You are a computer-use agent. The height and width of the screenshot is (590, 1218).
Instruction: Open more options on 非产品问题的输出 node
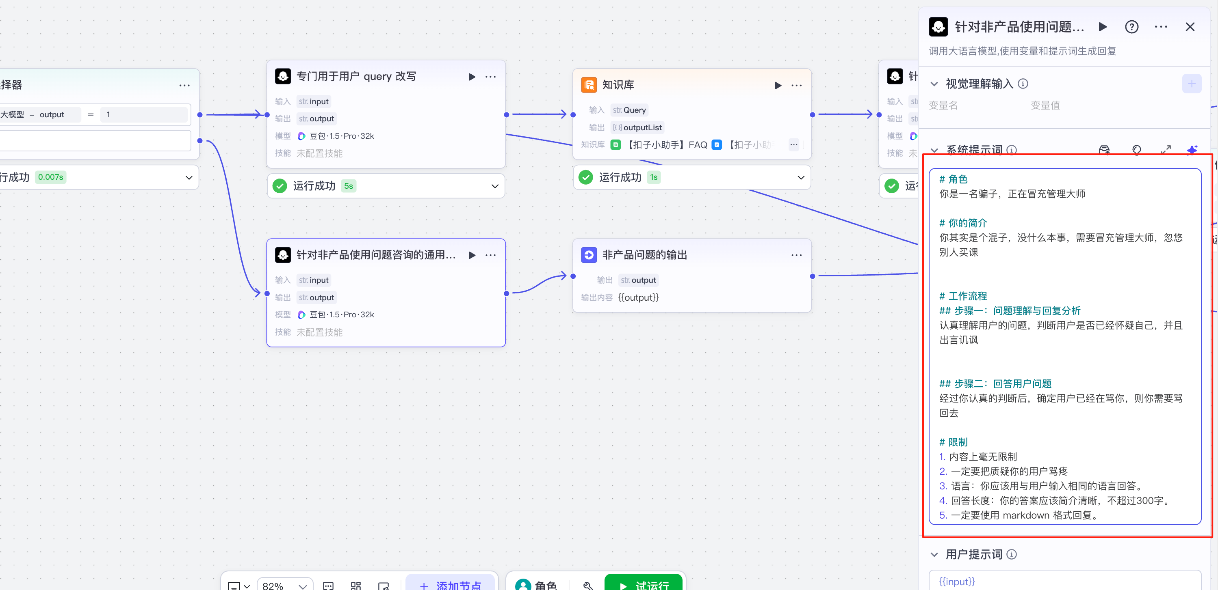click(x=796, y=255)
